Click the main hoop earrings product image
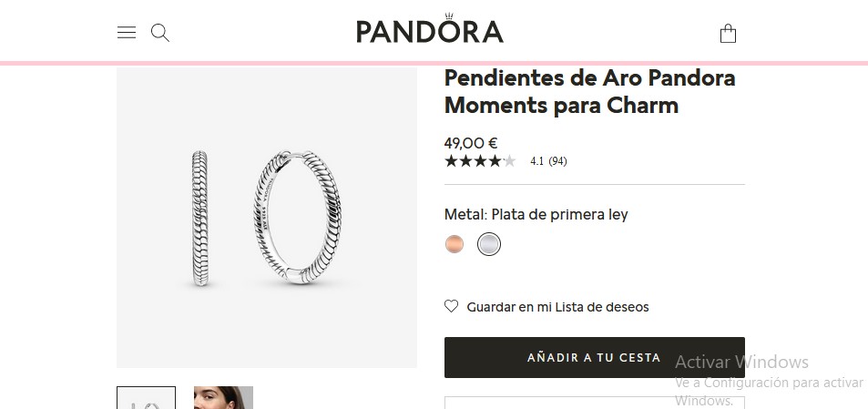The image size is (868, 409). click(266, 218)
